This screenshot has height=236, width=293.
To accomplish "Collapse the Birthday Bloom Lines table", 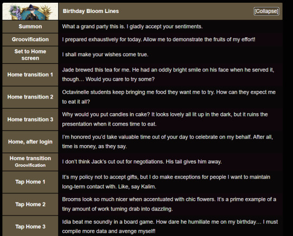I will [266, 11].
